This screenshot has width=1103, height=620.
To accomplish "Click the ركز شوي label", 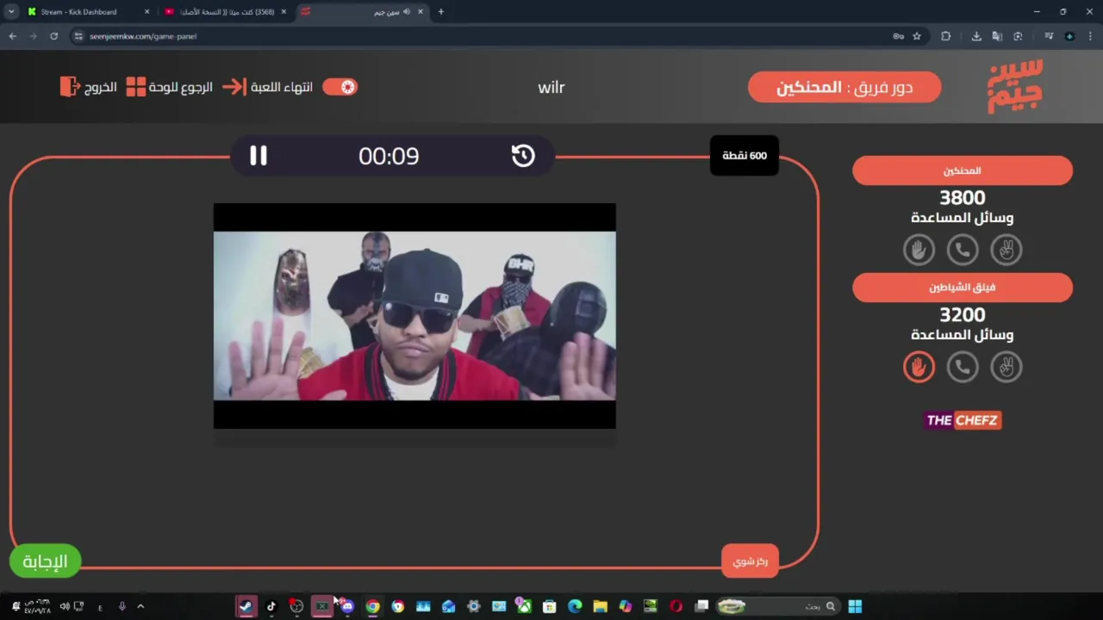I will pos(750,561).
